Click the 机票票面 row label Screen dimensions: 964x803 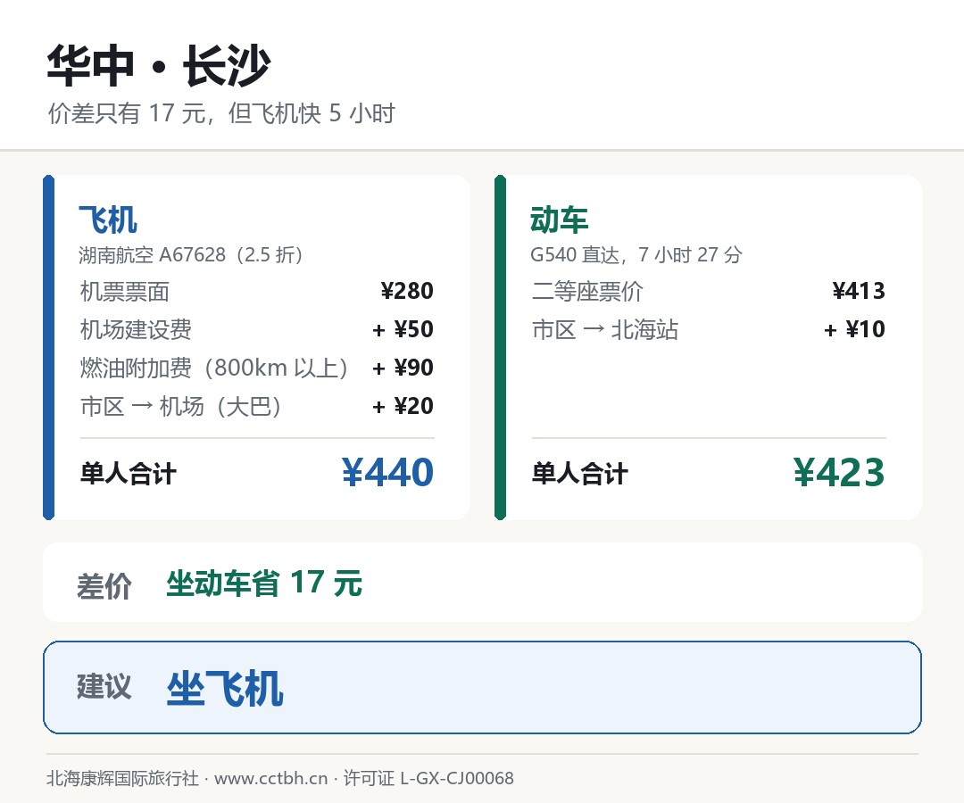(x=125, y=291)
